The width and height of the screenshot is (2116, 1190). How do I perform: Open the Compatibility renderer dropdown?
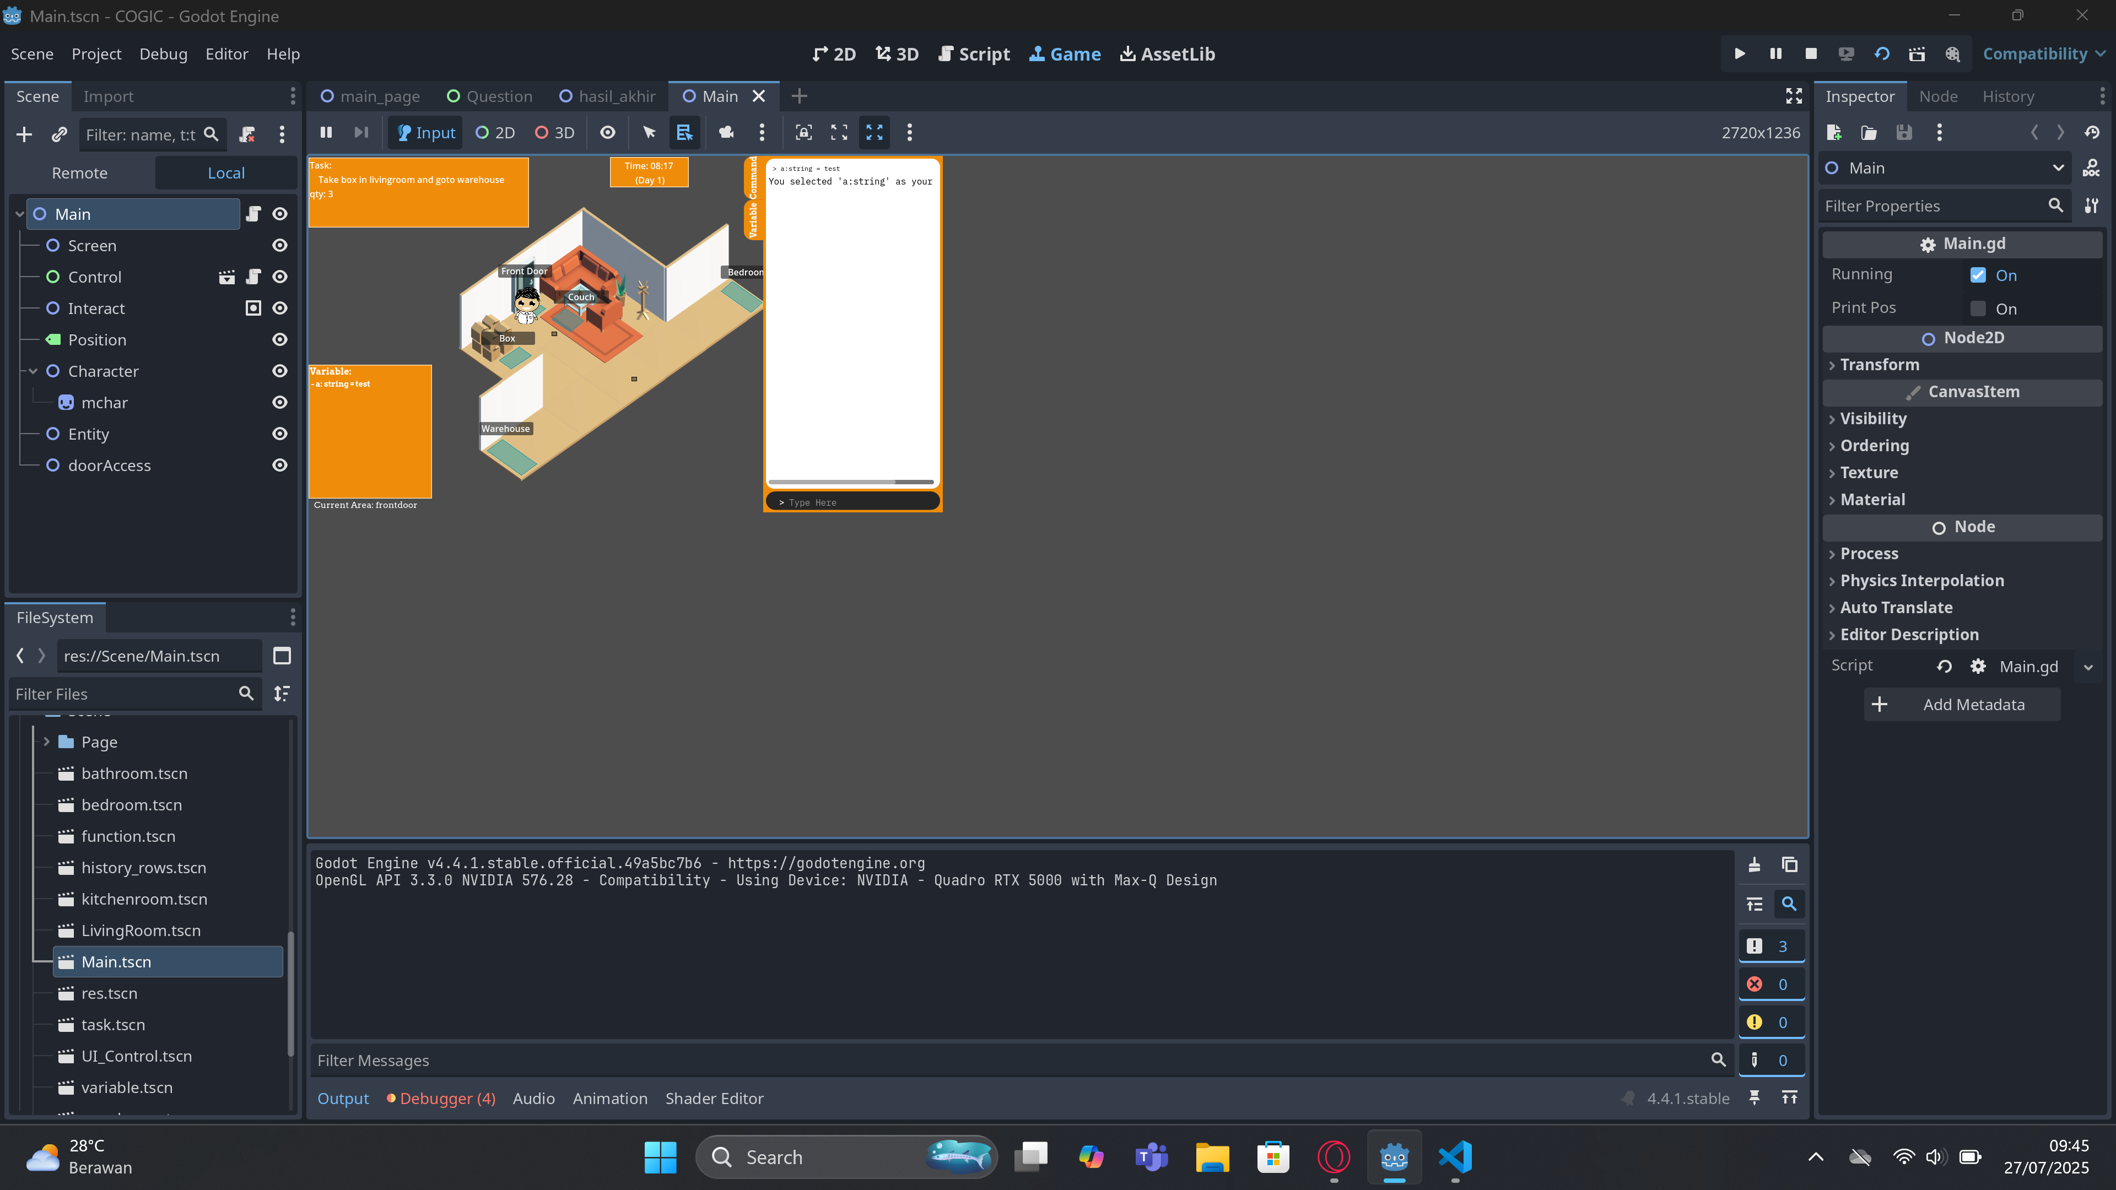pos(2043,53)
